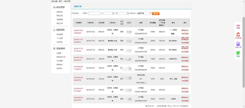
Task: Focus the end date input field
Action: [123, 13]
